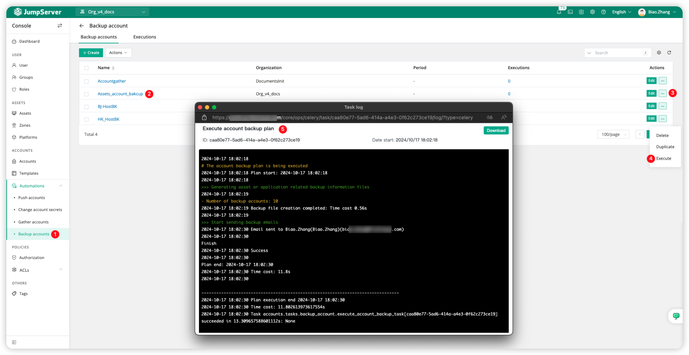Click the translate icon in Task log address bar
Image resolution: width=689 pixels, height=355 pixels.
[x=490, y=118]
